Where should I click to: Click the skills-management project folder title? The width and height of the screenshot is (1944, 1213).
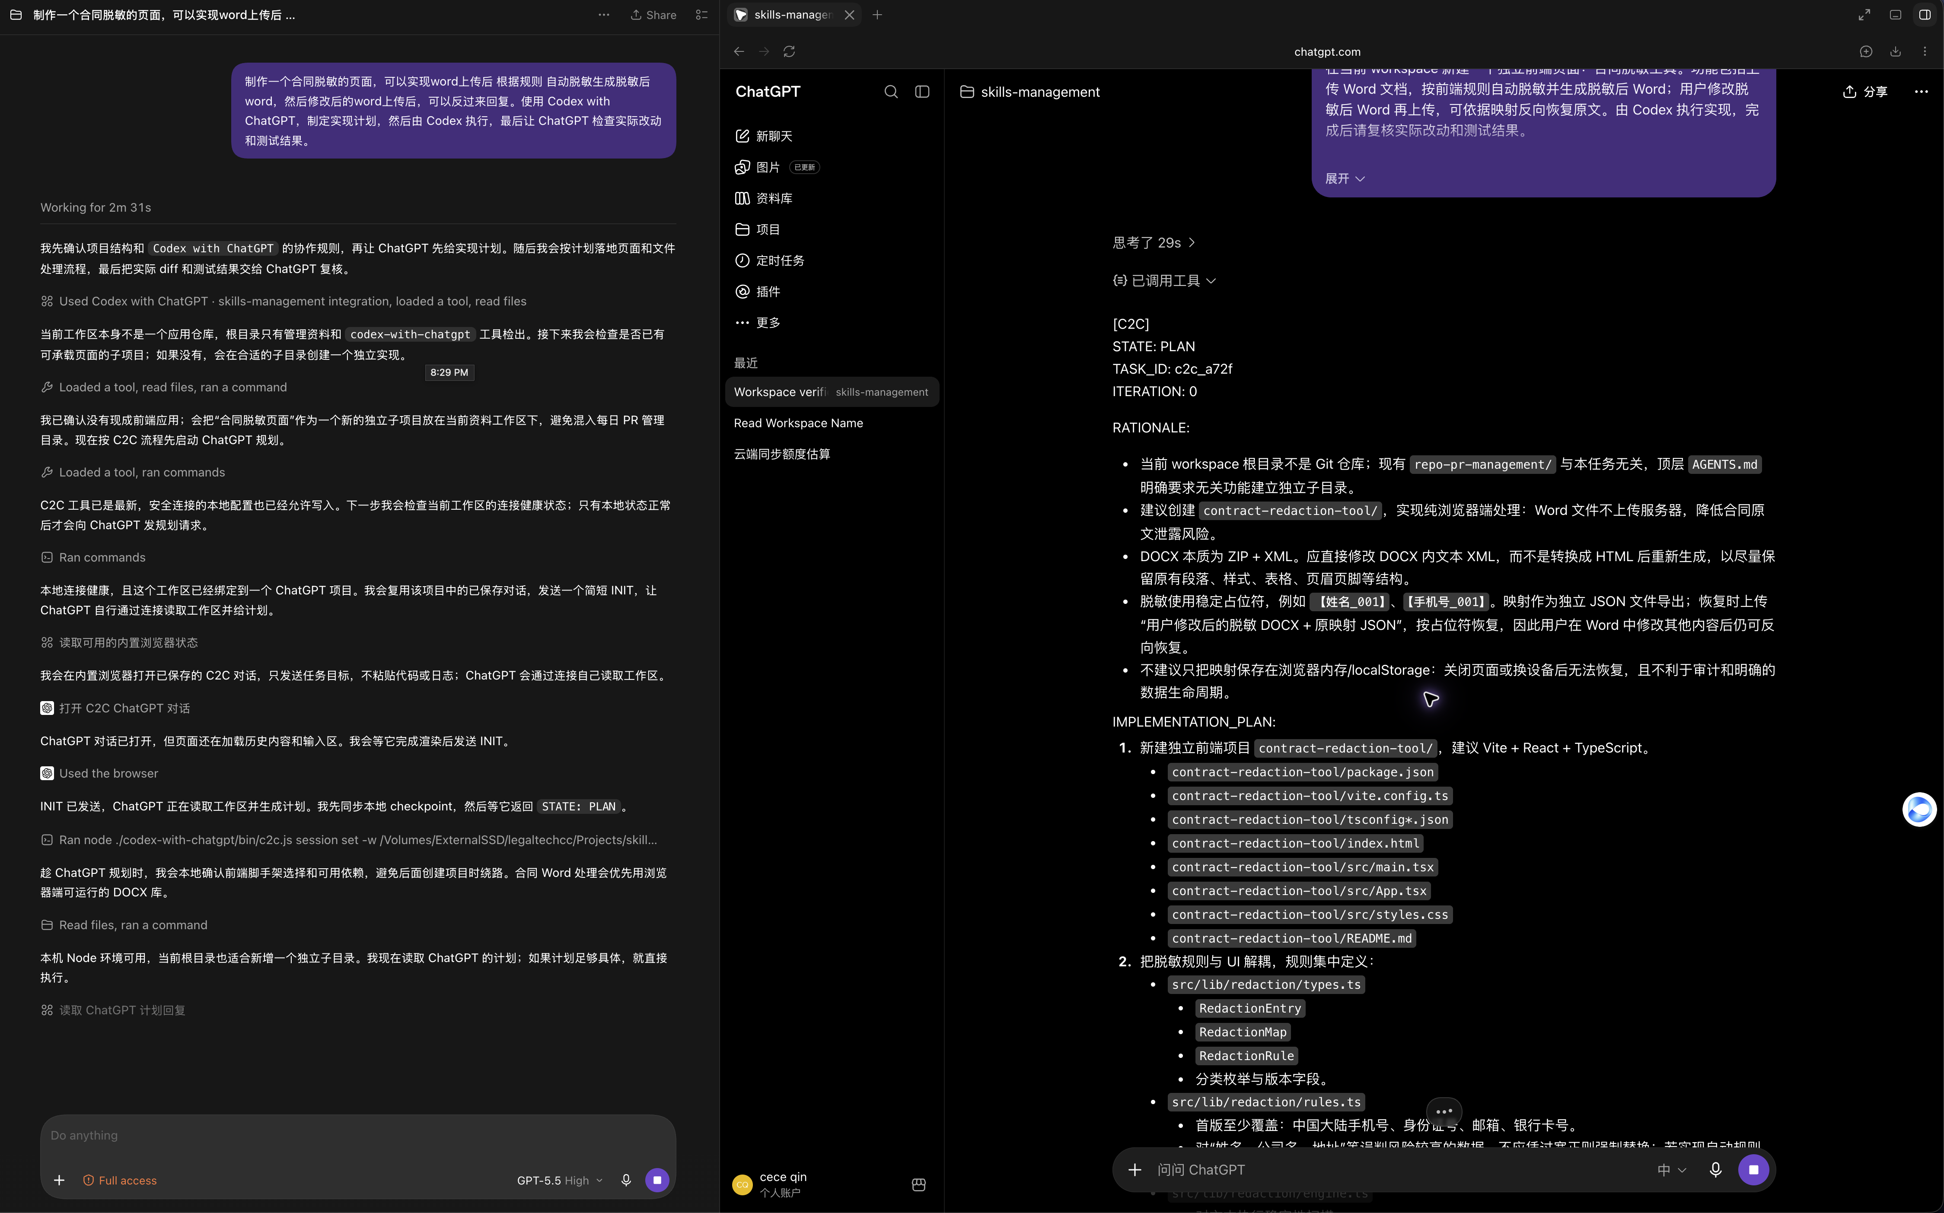(1030, 92)
